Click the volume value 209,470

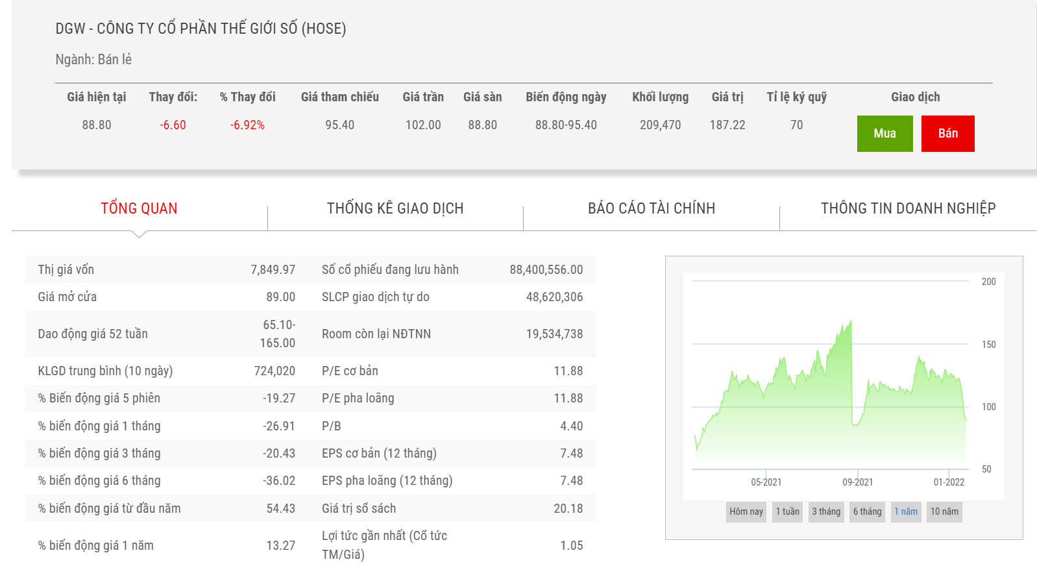point(661,125)
